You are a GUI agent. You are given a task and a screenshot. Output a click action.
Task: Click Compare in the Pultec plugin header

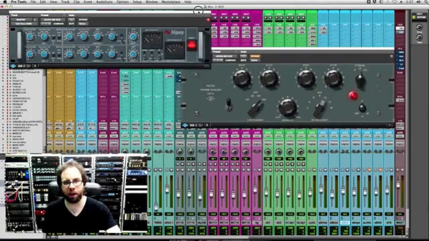pyautogui.click(x=230, y=60)
